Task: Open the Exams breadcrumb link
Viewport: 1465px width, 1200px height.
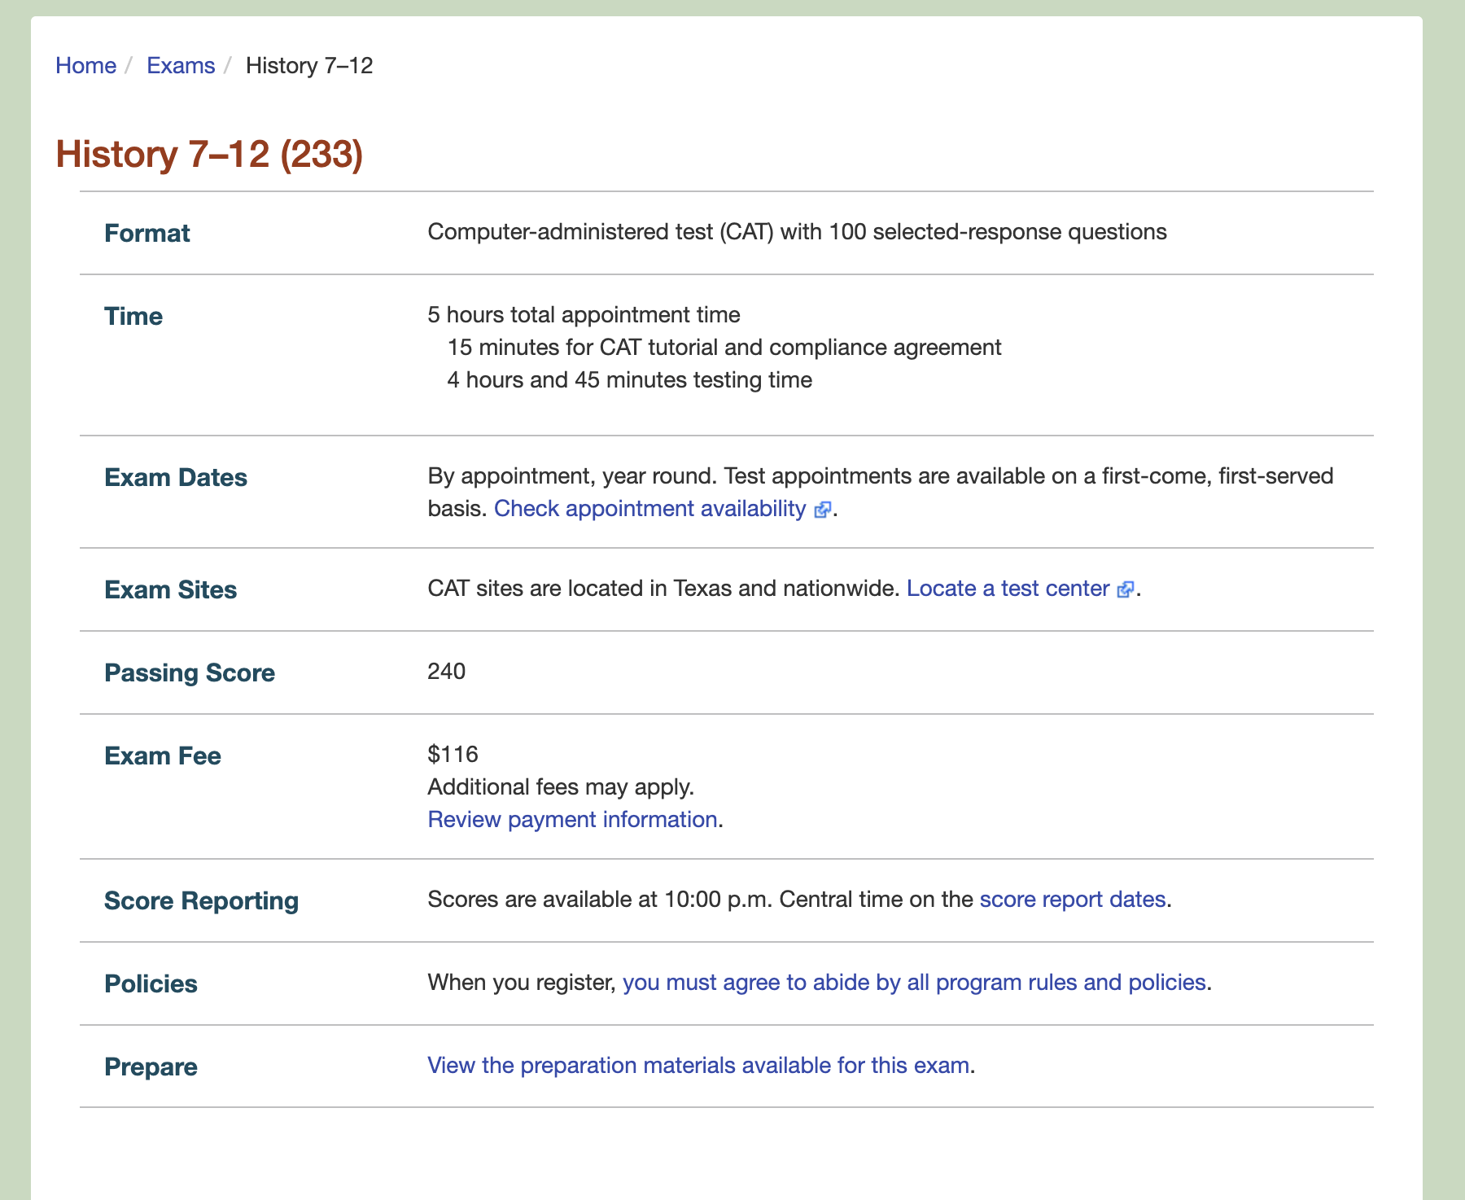Action: coord(181,65)
